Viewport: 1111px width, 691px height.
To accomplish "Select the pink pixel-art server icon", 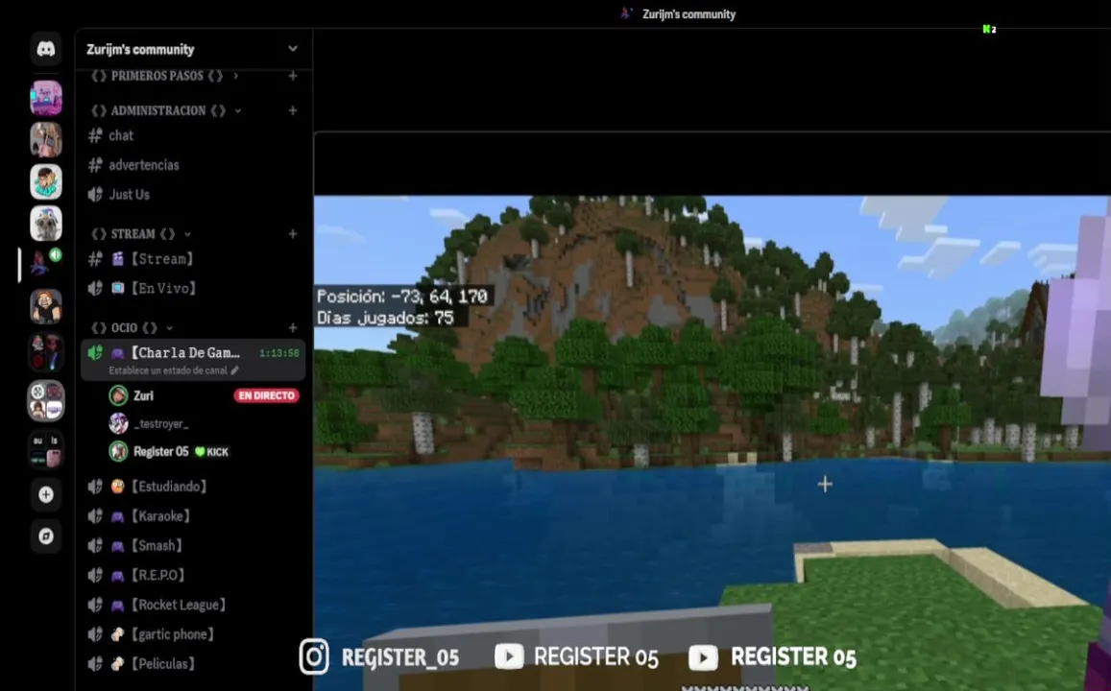I will 46,98.
